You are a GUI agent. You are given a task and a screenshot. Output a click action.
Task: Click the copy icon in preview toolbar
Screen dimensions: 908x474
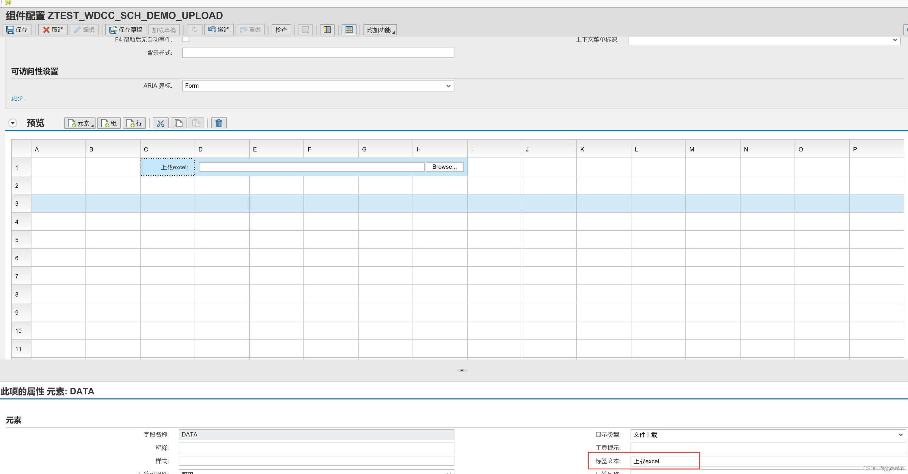point(178,123)
